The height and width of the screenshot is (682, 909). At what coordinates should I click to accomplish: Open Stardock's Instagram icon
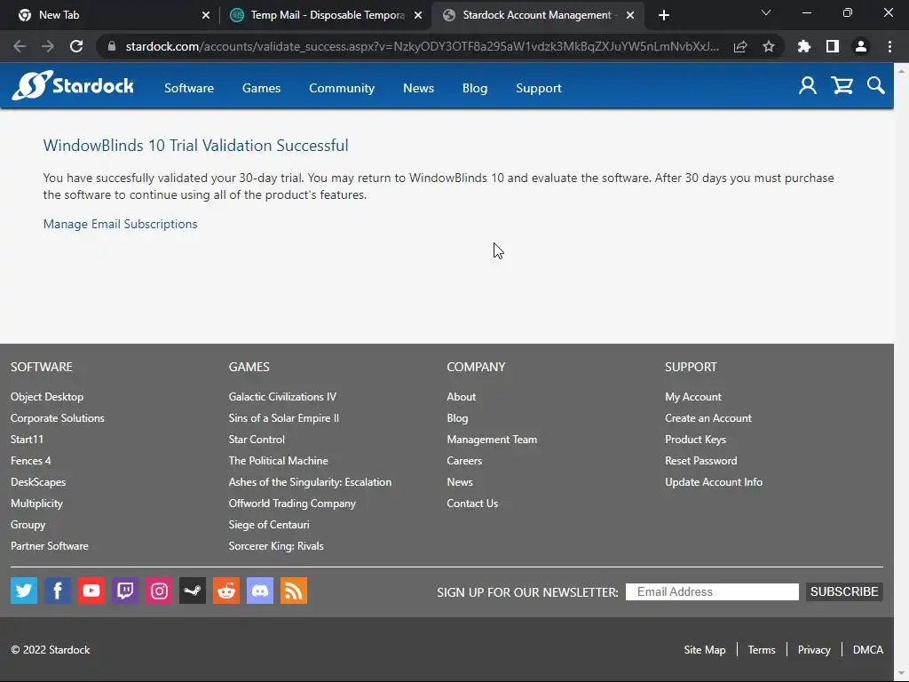[x=159, y=591]
